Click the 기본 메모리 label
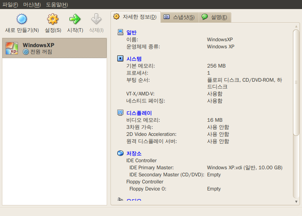Screen dimensions: 302x216 140,66
